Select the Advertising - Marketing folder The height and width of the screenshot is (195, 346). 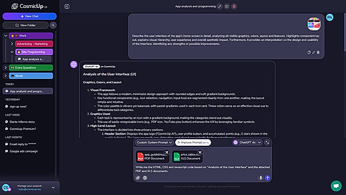click(34, 44)
